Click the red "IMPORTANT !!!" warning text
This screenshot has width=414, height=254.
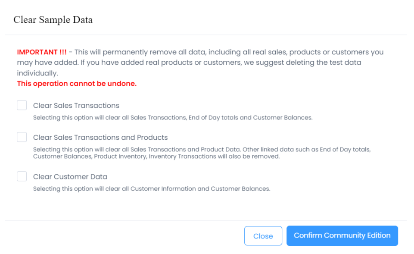click(x=42, y=52)
